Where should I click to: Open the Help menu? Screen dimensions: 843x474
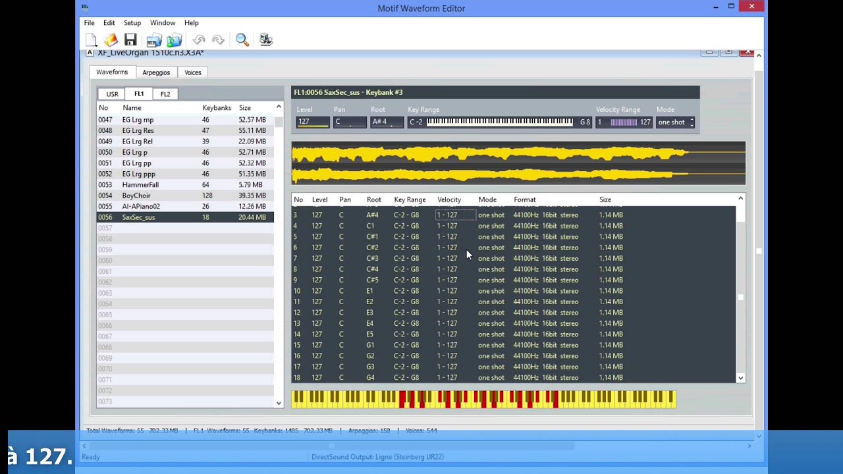coord(192,23)
